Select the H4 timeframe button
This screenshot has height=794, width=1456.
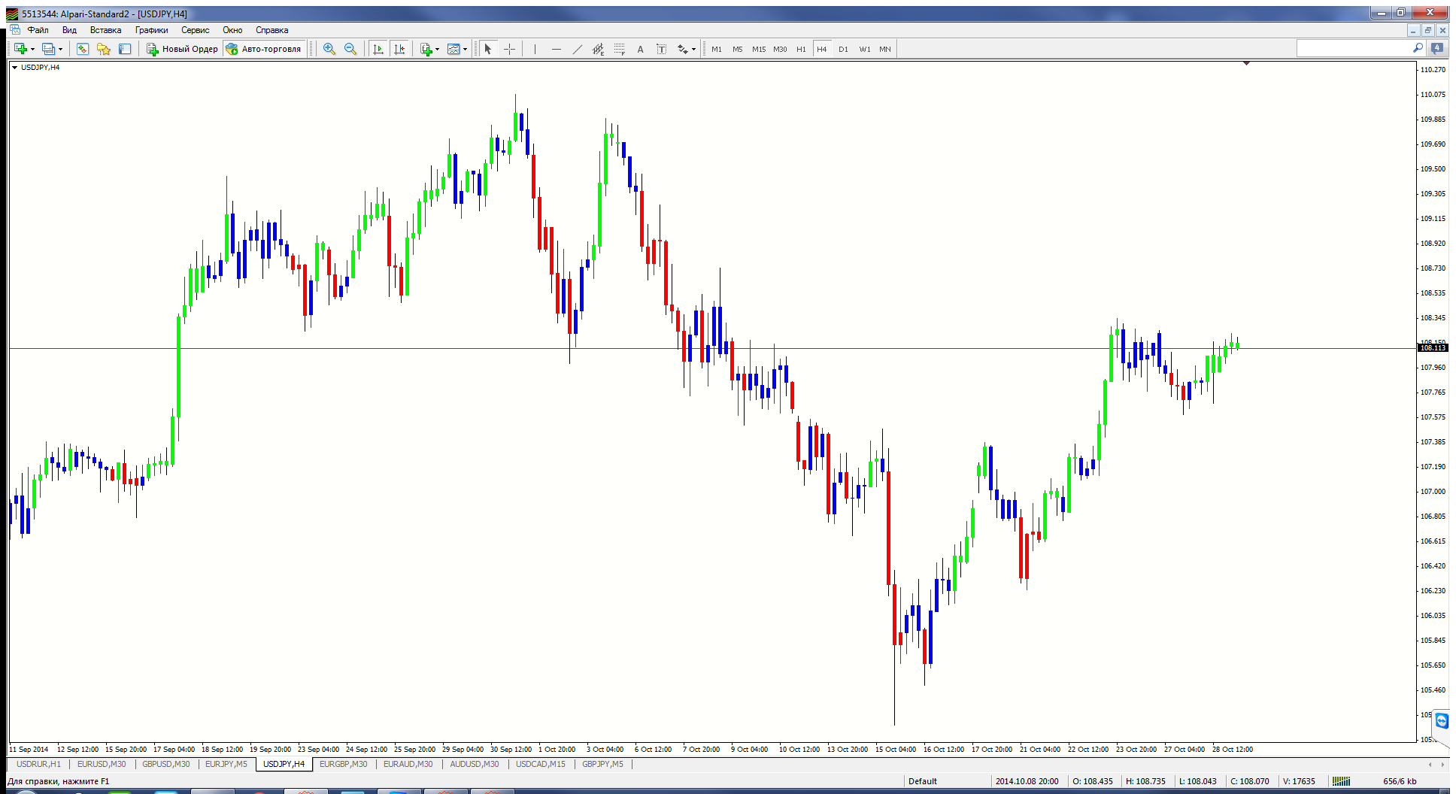(x=822, y=50)
